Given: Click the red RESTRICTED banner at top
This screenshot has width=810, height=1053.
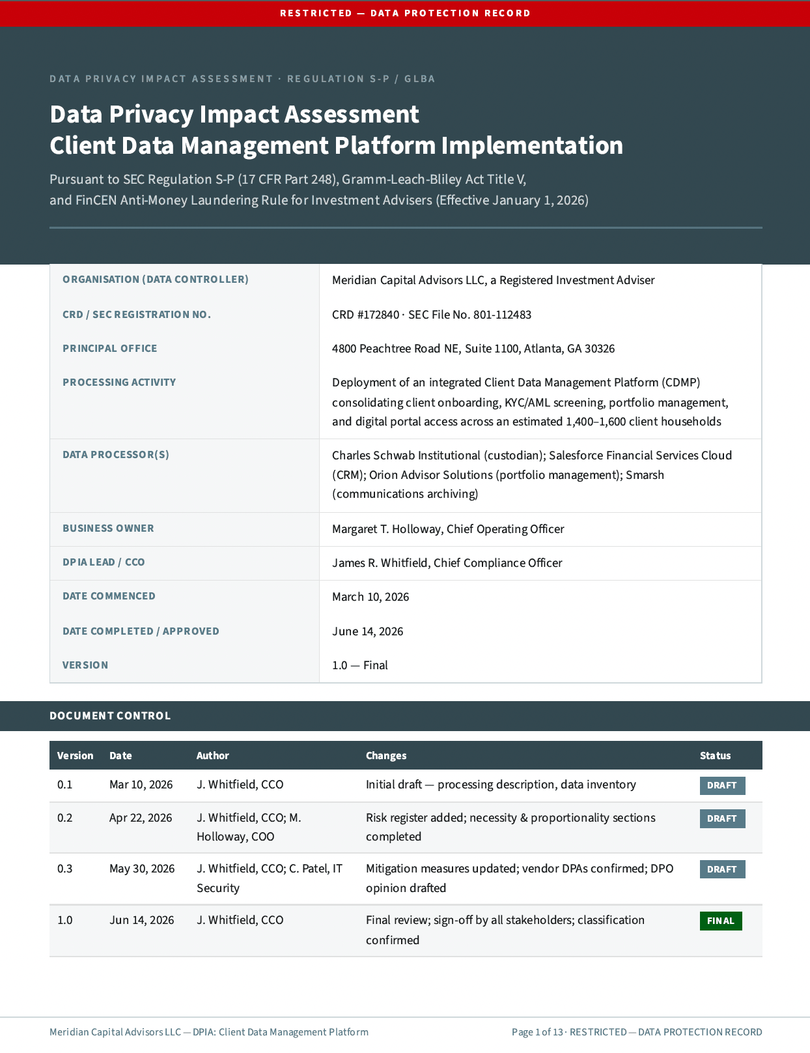Looking at the screenshot, I should coord(405,13).
